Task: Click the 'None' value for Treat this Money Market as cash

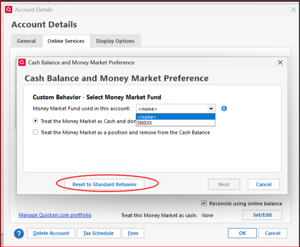Action: 207,215
